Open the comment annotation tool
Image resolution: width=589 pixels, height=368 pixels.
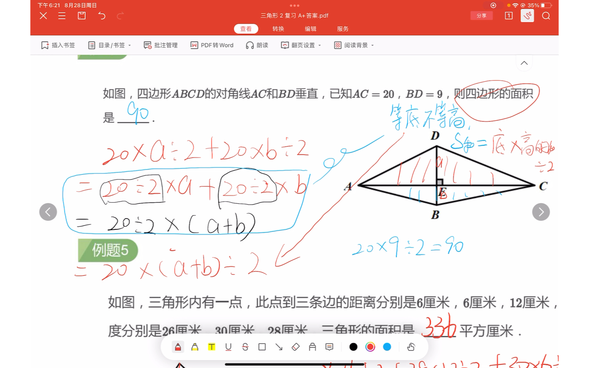pos(329,347)
